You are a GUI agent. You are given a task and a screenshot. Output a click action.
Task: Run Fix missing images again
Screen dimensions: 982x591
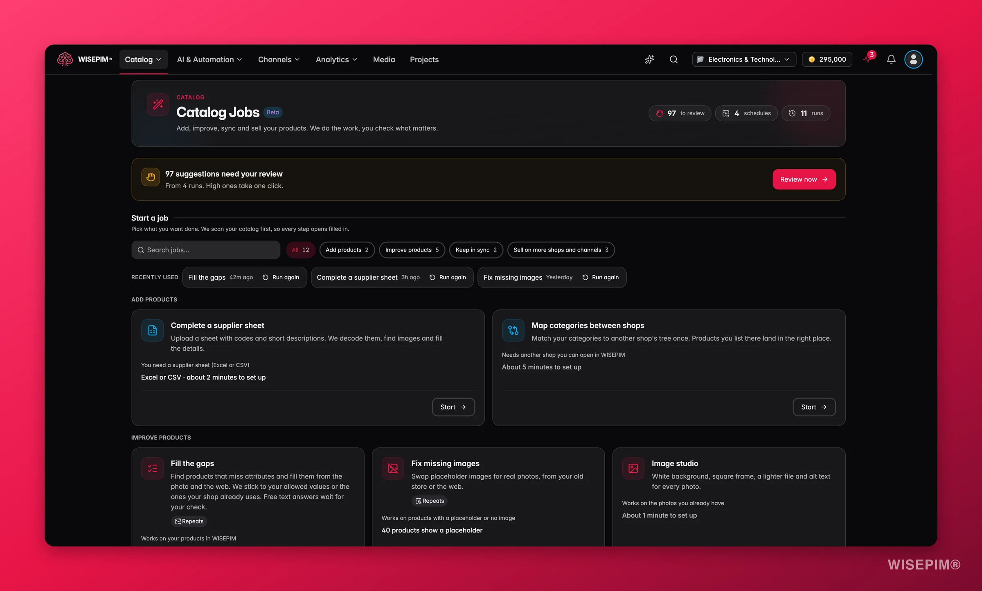601,277
